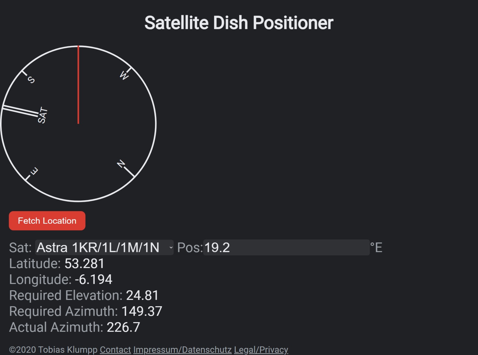Click the N marker on the compass

click(x=121, y=164)
